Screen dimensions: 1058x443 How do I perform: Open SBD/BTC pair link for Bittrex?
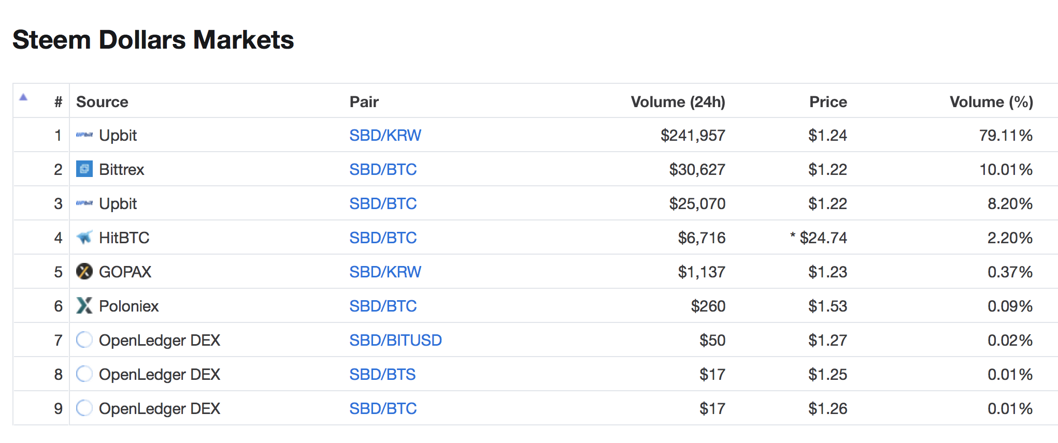(383, 169)
